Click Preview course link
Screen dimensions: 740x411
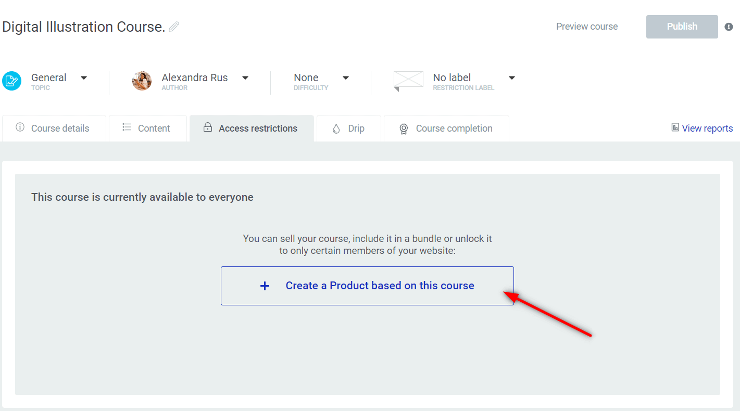587,27
